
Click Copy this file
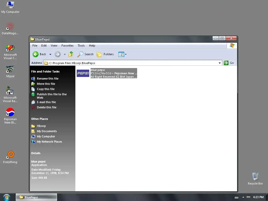43,89
